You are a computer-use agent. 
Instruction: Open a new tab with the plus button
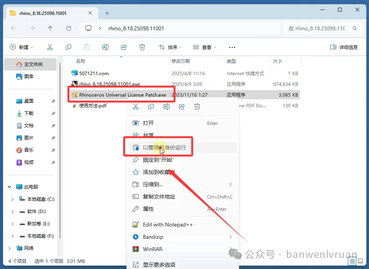tap(107, 13)
